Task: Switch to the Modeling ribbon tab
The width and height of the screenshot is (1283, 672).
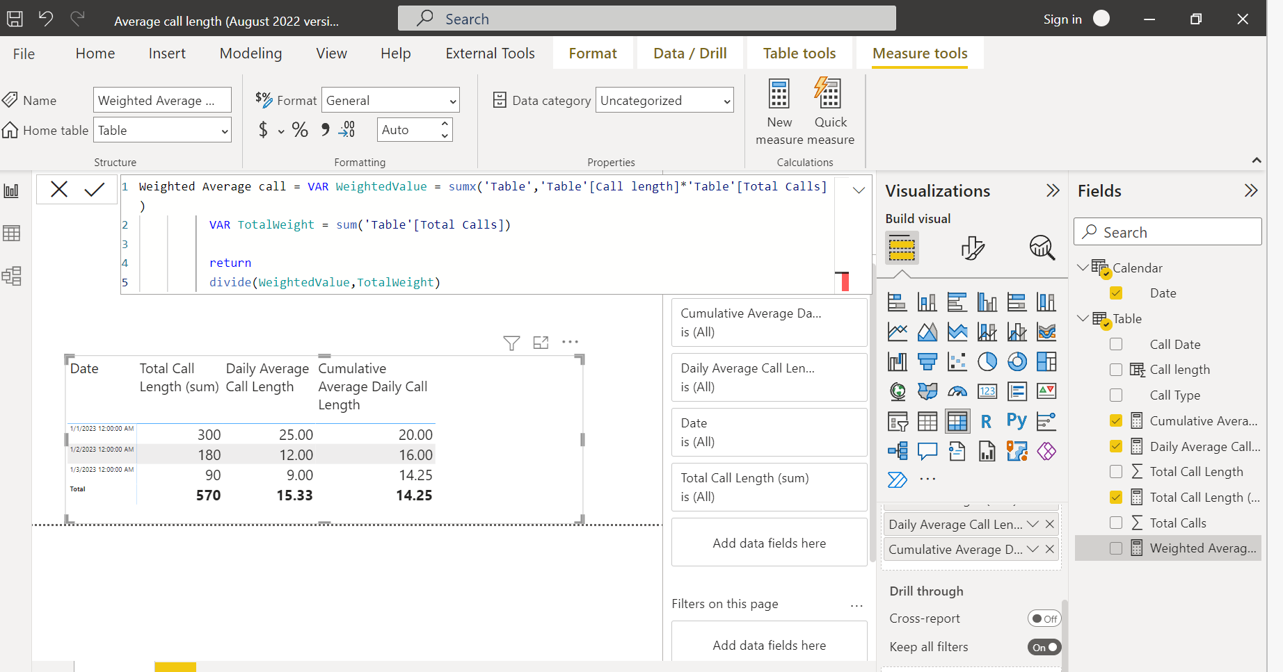Action: (x=250, y=54)
